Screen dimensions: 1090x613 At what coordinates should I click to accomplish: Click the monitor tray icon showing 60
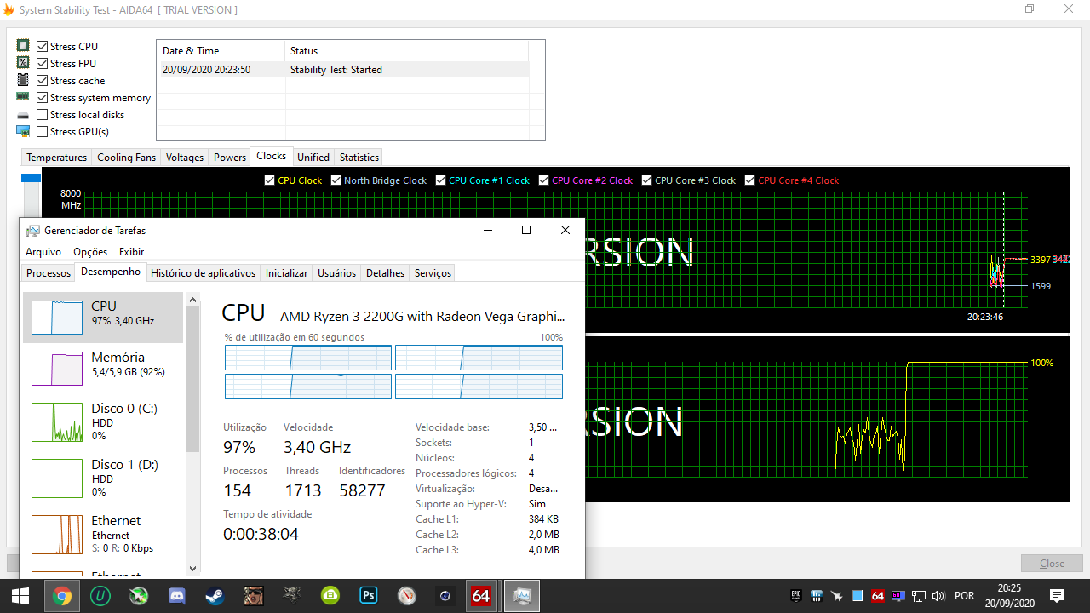(898, 596)
